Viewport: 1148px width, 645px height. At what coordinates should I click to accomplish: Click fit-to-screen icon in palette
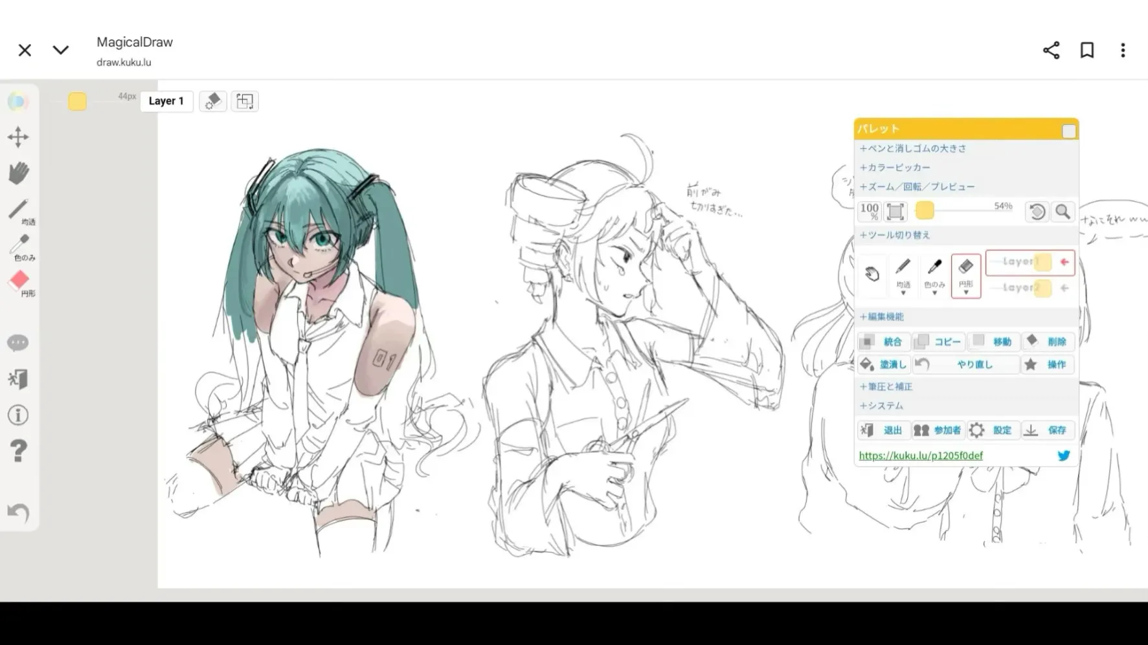coord(895,212)
